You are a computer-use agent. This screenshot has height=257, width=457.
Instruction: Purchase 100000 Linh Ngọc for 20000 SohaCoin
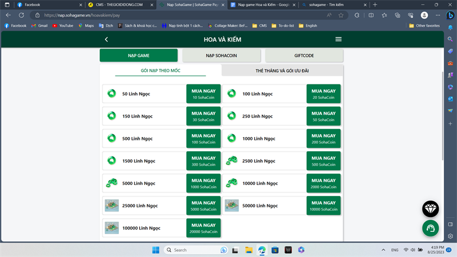click(203, 228)
